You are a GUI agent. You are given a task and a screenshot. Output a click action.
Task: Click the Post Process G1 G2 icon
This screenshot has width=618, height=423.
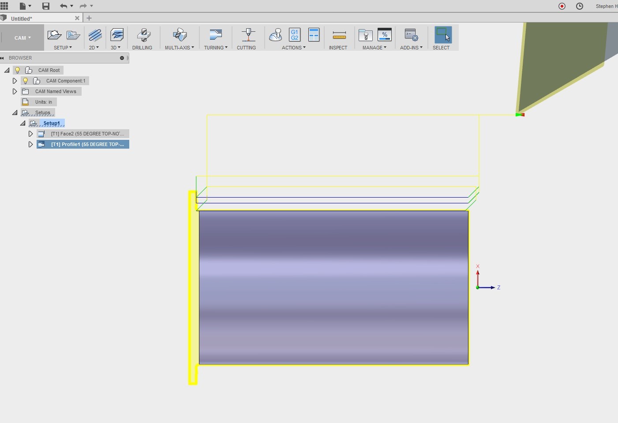(295, 35)
